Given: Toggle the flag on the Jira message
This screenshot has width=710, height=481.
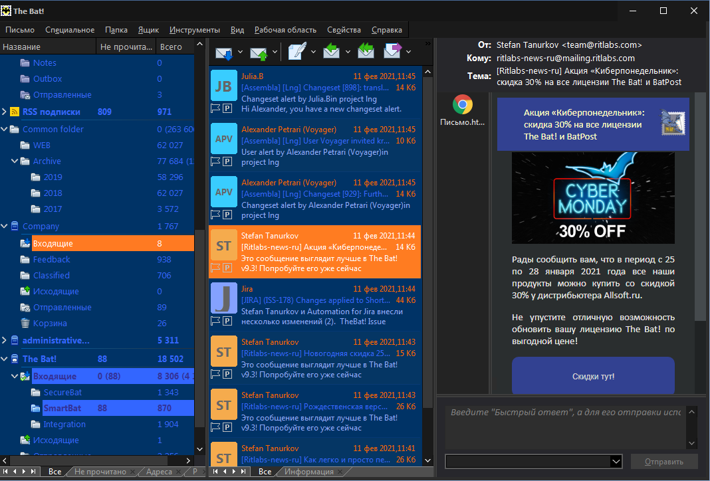Looking at the screenshot, I should (x=215, y=321).
